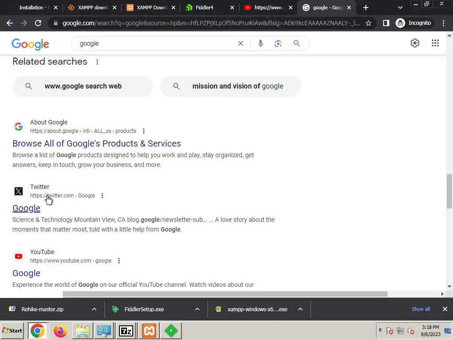Open the FiddlerSetup.exe download

tap(144, 309)
